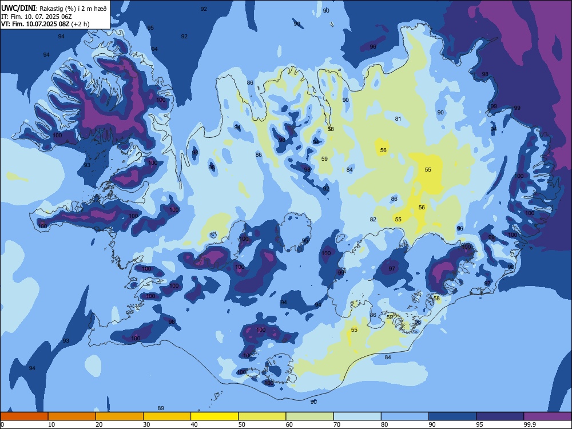Click the '60' legend scale label
572x429 pixels.
tap(289, 424)
